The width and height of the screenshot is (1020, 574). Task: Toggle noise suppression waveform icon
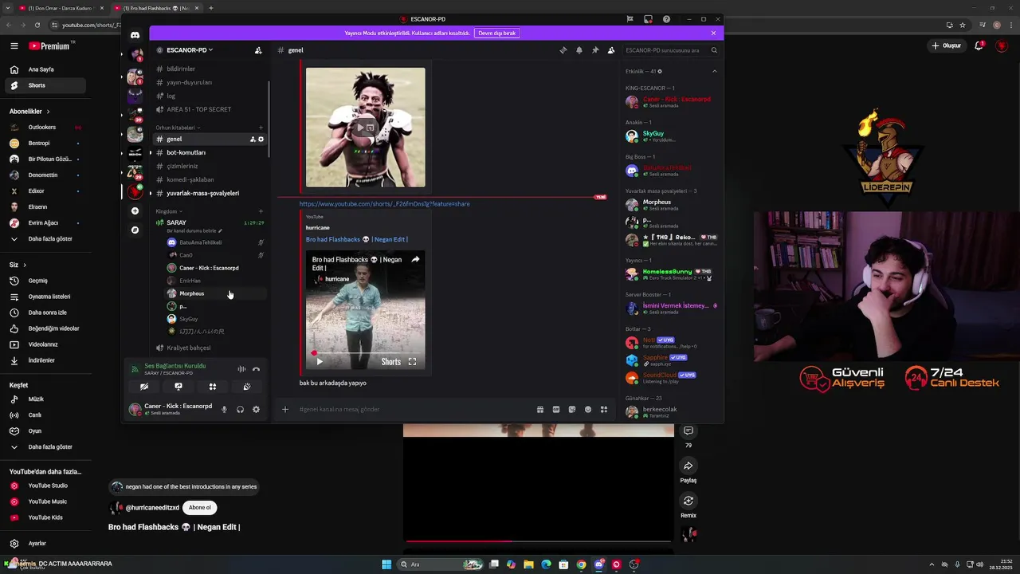[x=241, y=369]
